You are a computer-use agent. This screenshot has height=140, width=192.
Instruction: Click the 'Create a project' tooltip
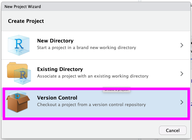tap(116, 90)
